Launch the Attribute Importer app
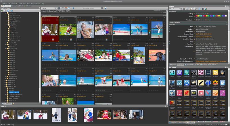The height and width of the screenshot is (126, 230). coord(208,93)
